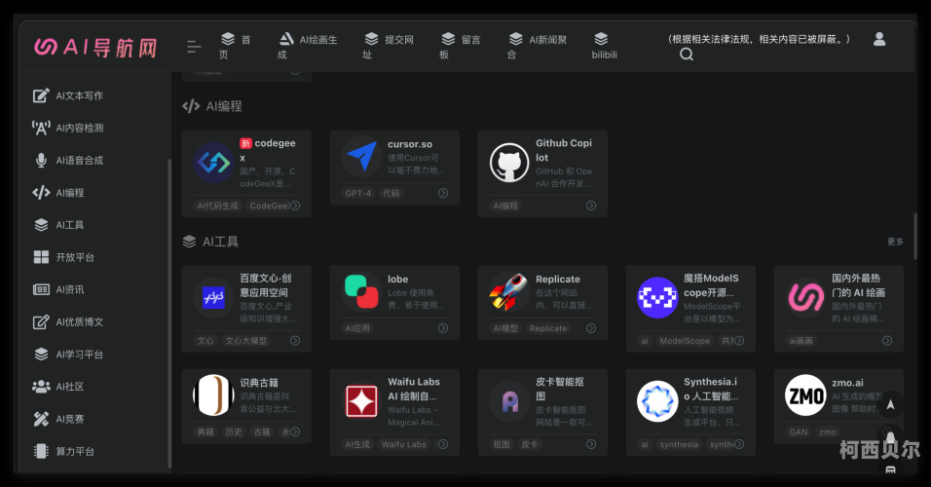The width and height of the screenshot is (931, 487).
Task: Click the GAN tag on zmo.ai card
Action: [799, 431]
